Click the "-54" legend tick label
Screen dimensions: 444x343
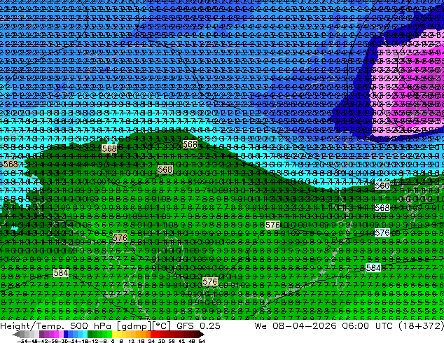pyautogui.click(x=22, y=342)
